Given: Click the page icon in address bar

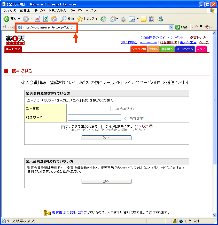Looking at the screenshot, I should coord(20,27).
